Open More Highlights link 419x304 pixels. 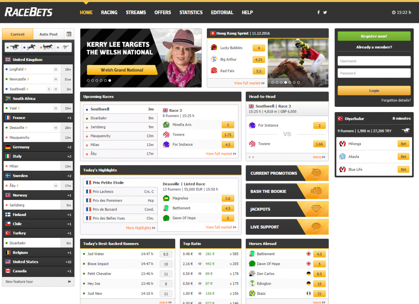pyautogui.click(x=141, y=228)
